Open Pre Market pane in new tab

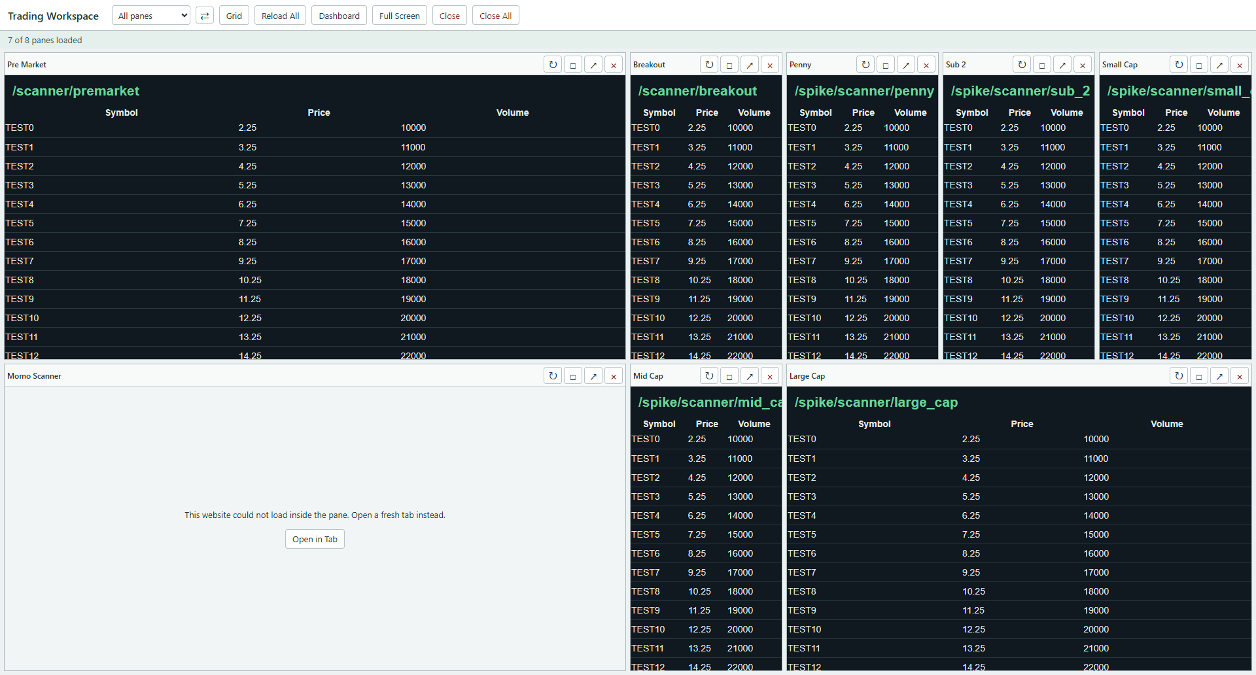click(593, 65)
